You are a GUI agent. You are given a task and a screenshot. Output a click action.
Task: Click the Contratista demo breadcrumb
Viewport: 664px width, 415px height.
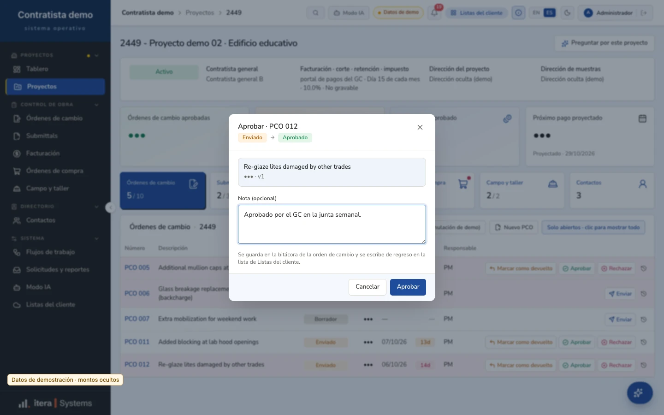click(148, 13)
